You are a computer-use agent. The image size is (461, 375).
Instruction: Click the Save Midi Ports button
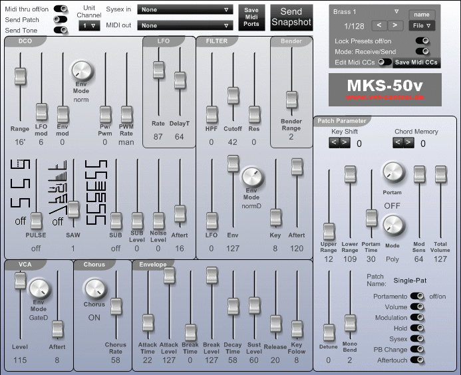[251, 17]
